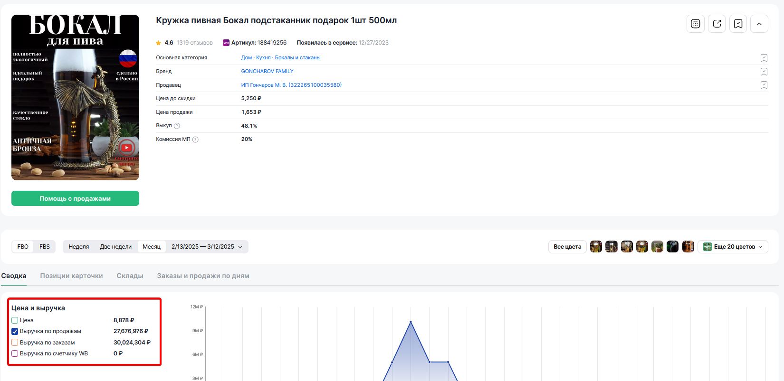Open the GONCHAROV FAMILY brand link
Viewport: 784px width, 381px height.
(x=268, y=72)
